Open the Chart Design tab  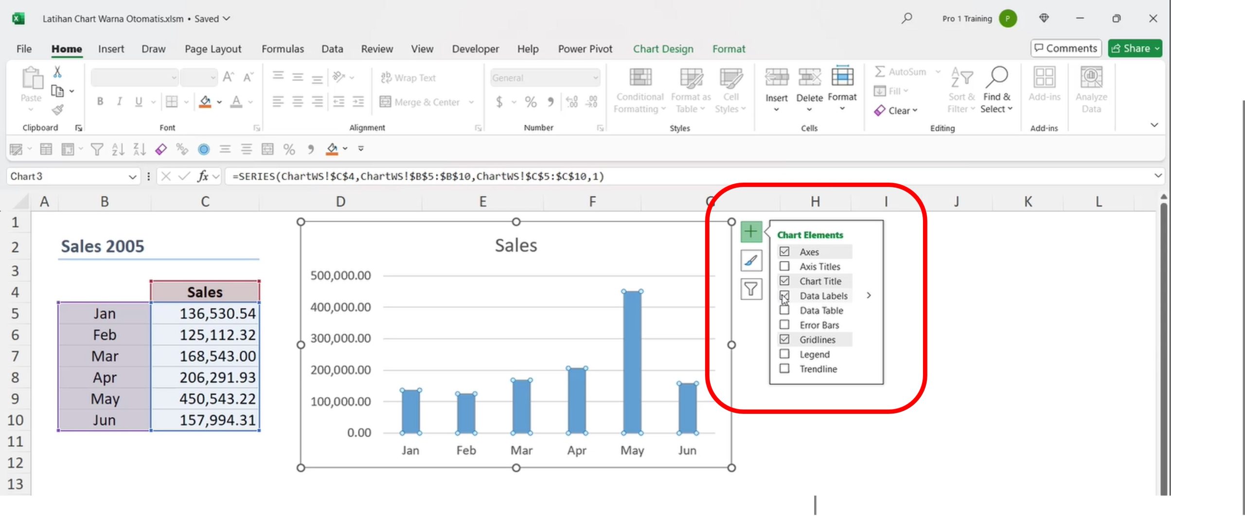(x=663, y=49)
